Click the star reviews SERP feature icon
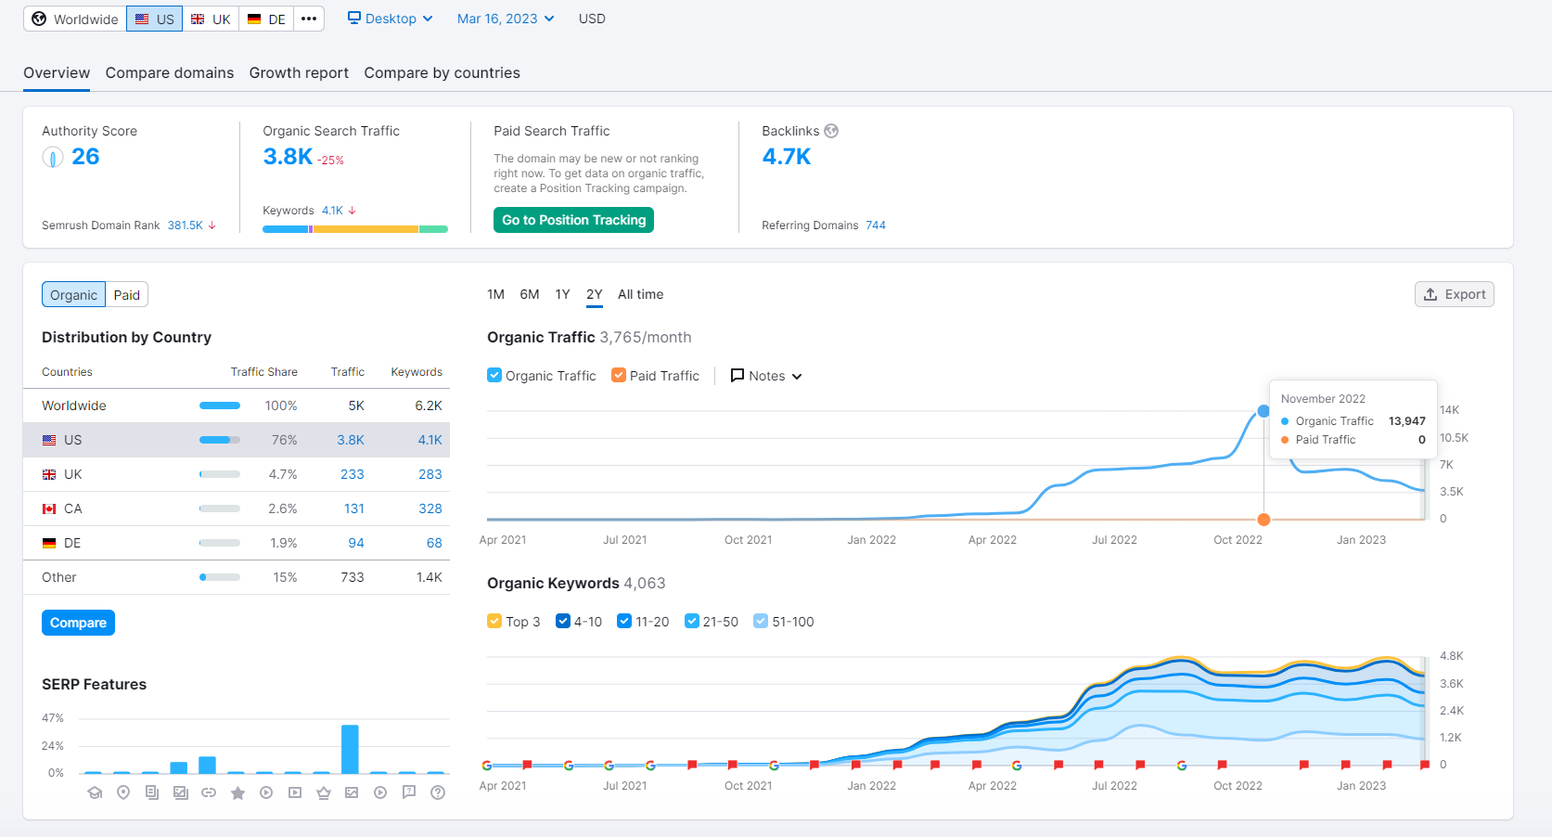 [237, 792]
